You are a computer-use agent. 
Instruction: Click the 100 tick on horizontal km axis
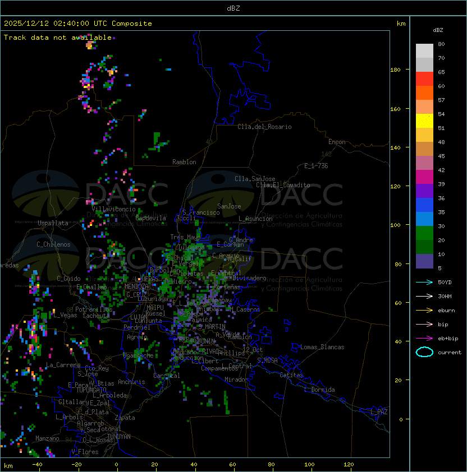pos(309,464)
